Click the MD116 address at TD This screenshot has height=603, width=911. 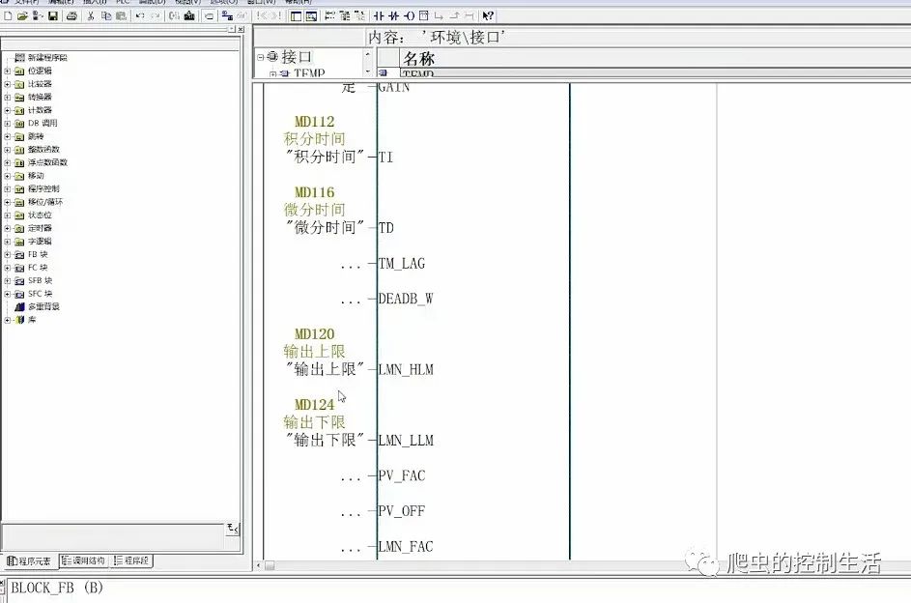pos(314,192)
